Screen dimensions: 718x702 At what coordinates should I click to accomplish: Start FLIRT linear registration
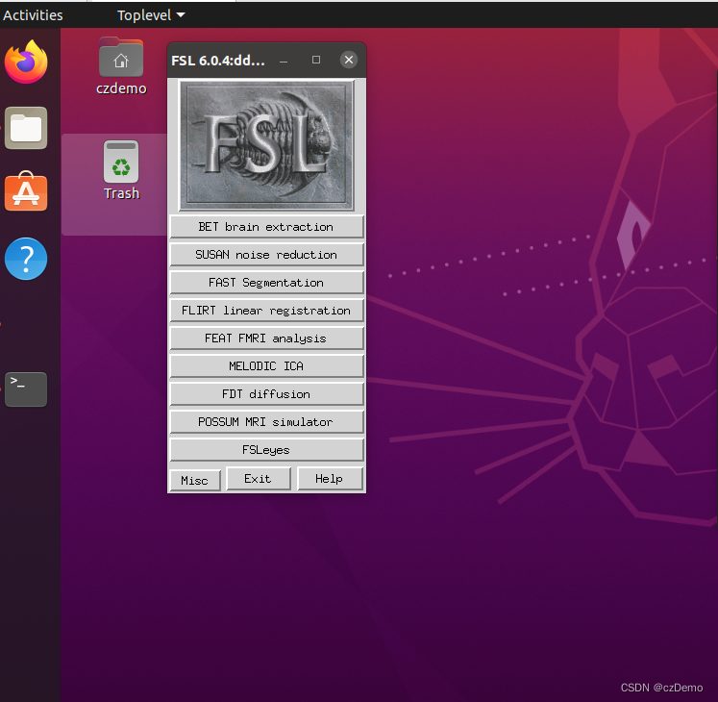coord(266,311)
